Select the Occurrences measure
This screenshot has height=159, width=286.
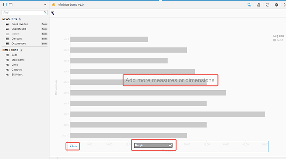pos(19,44)
